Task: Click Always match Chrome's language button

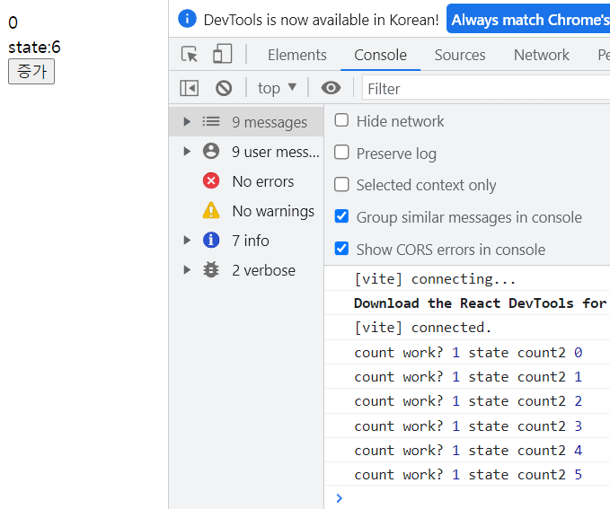Action: click(x=528, y=19)
